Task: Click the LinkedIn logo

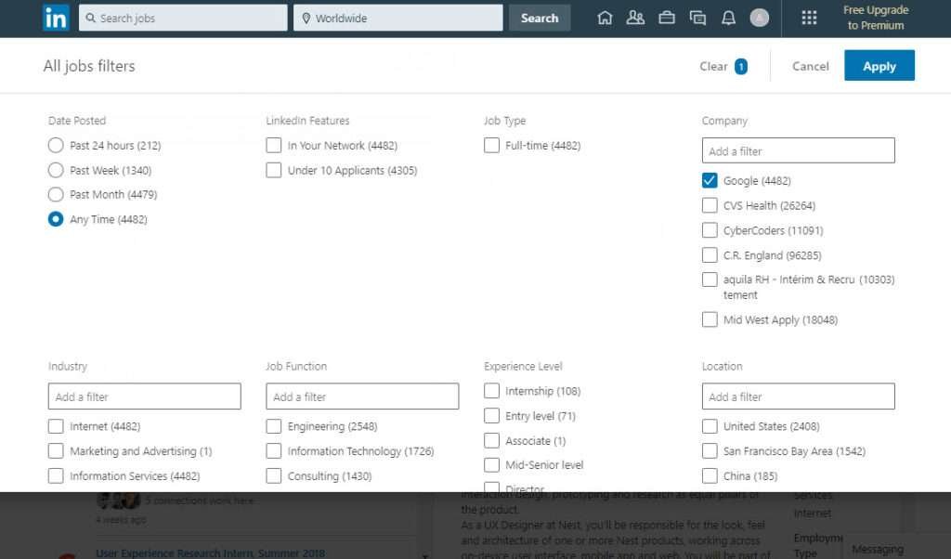Action: [55, 18]
